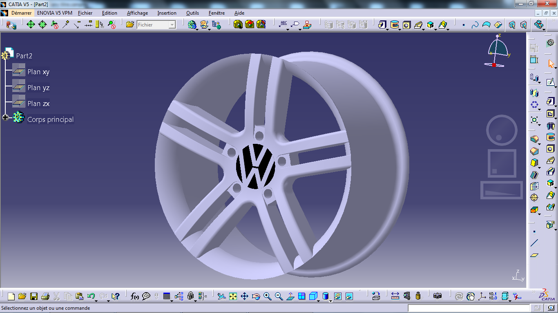The width and height of the screenshot is (558, 313).
Task: Create a multi-view layout
Action: click(301, 296)
